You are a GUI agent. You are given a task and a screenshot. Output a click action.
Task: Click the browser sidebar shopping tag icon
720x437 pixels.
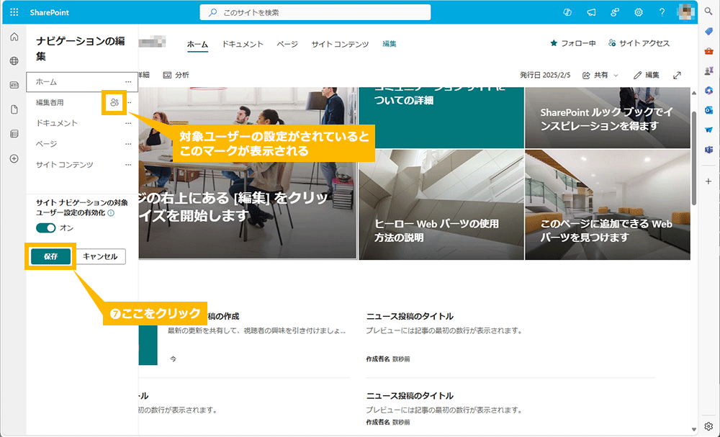pyautogui.click(x=708, y=31)
